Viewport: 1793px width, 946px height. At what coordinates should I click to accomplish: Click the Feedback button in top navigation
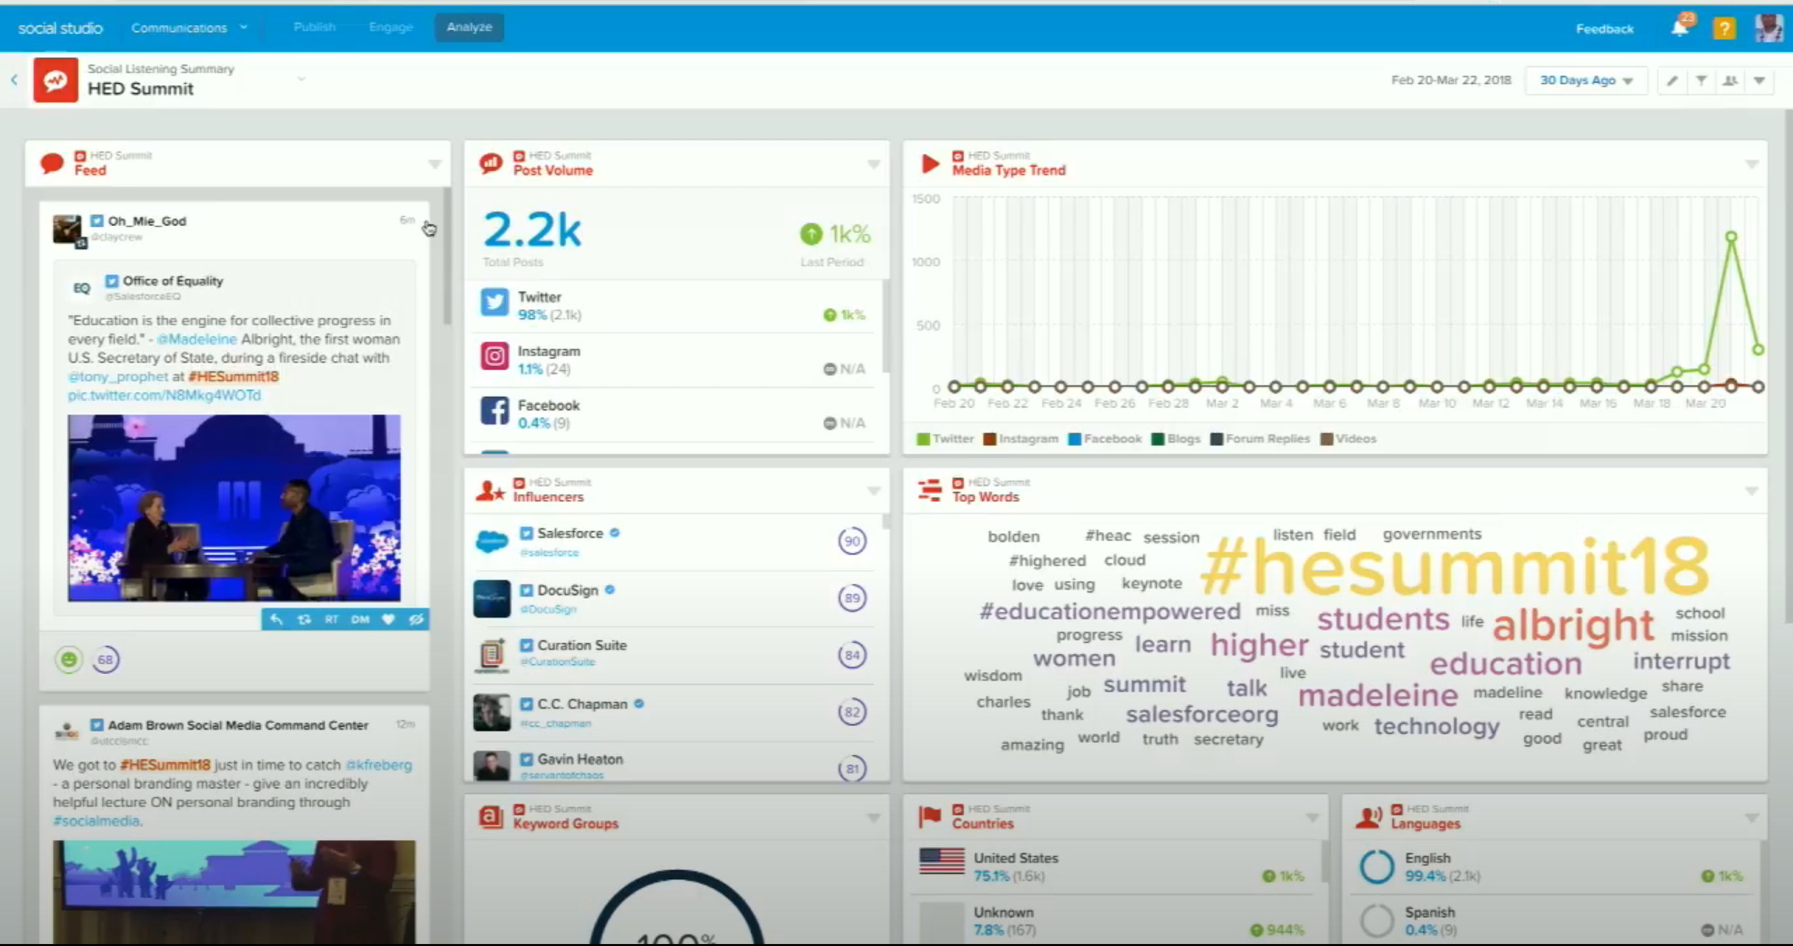(1604, 28)
